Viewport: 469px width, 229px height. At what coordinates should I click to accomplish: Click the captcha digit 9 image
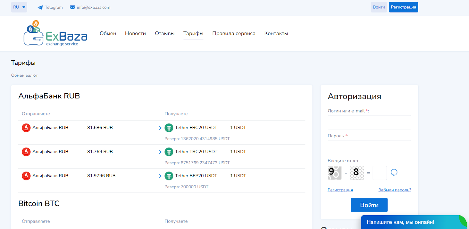[334, 173]
